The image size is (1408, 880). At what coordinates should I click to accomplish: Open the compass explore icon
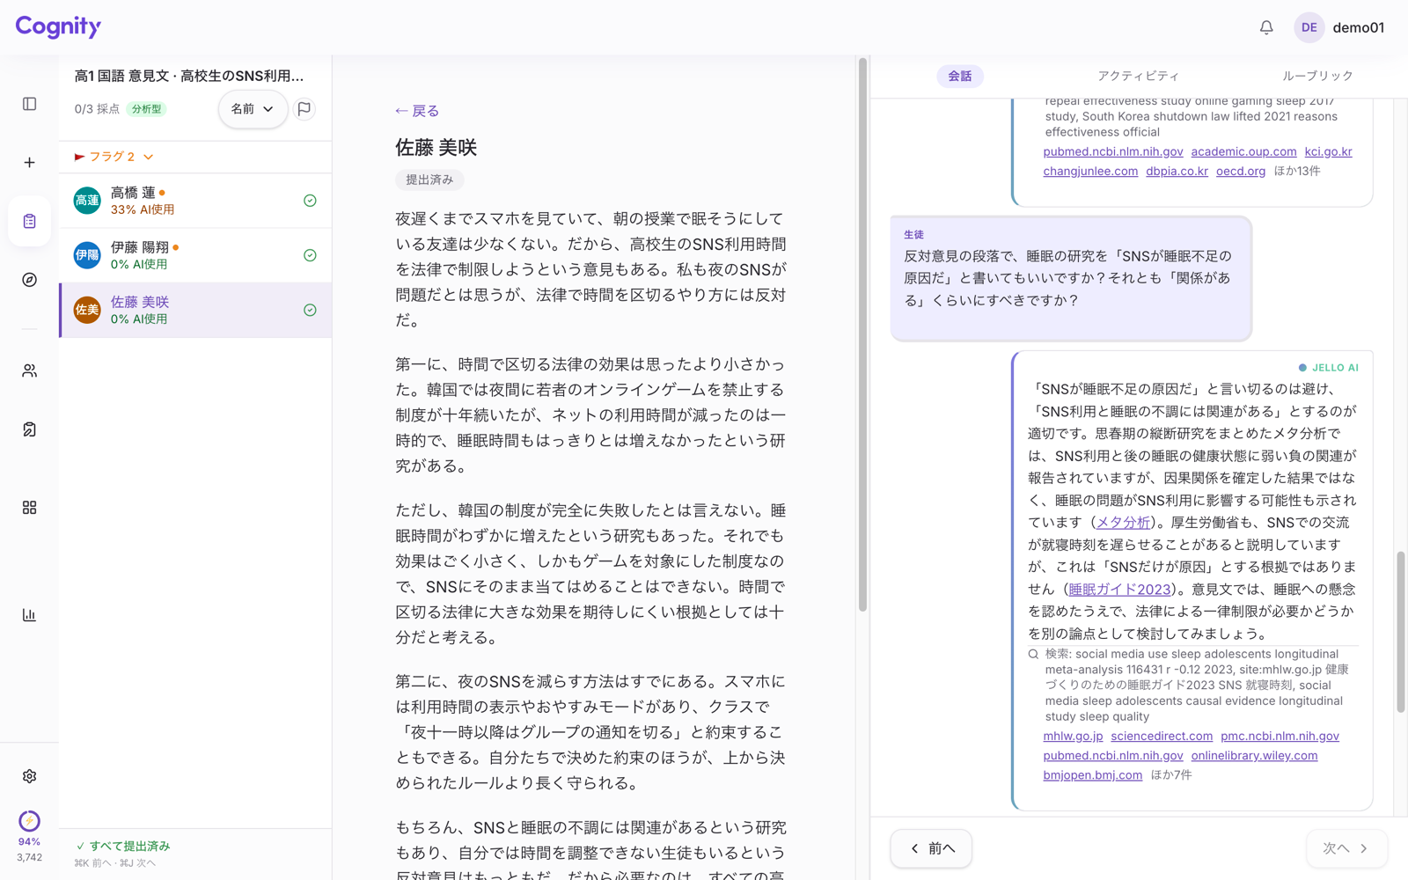[29, 280]
